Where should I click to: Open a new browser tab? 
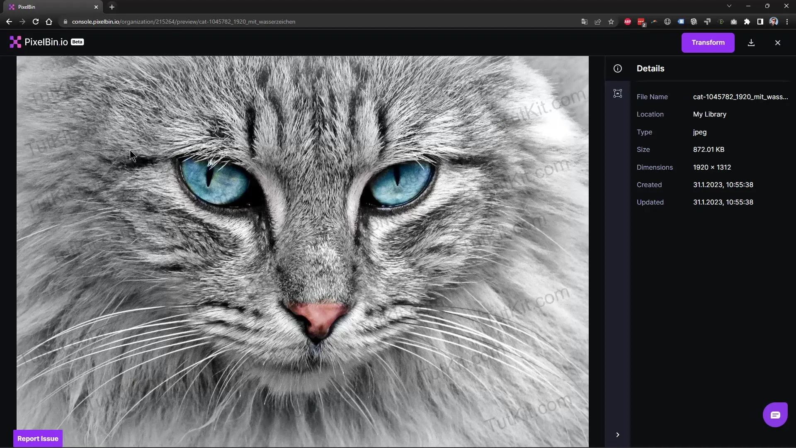pos(112,7)
